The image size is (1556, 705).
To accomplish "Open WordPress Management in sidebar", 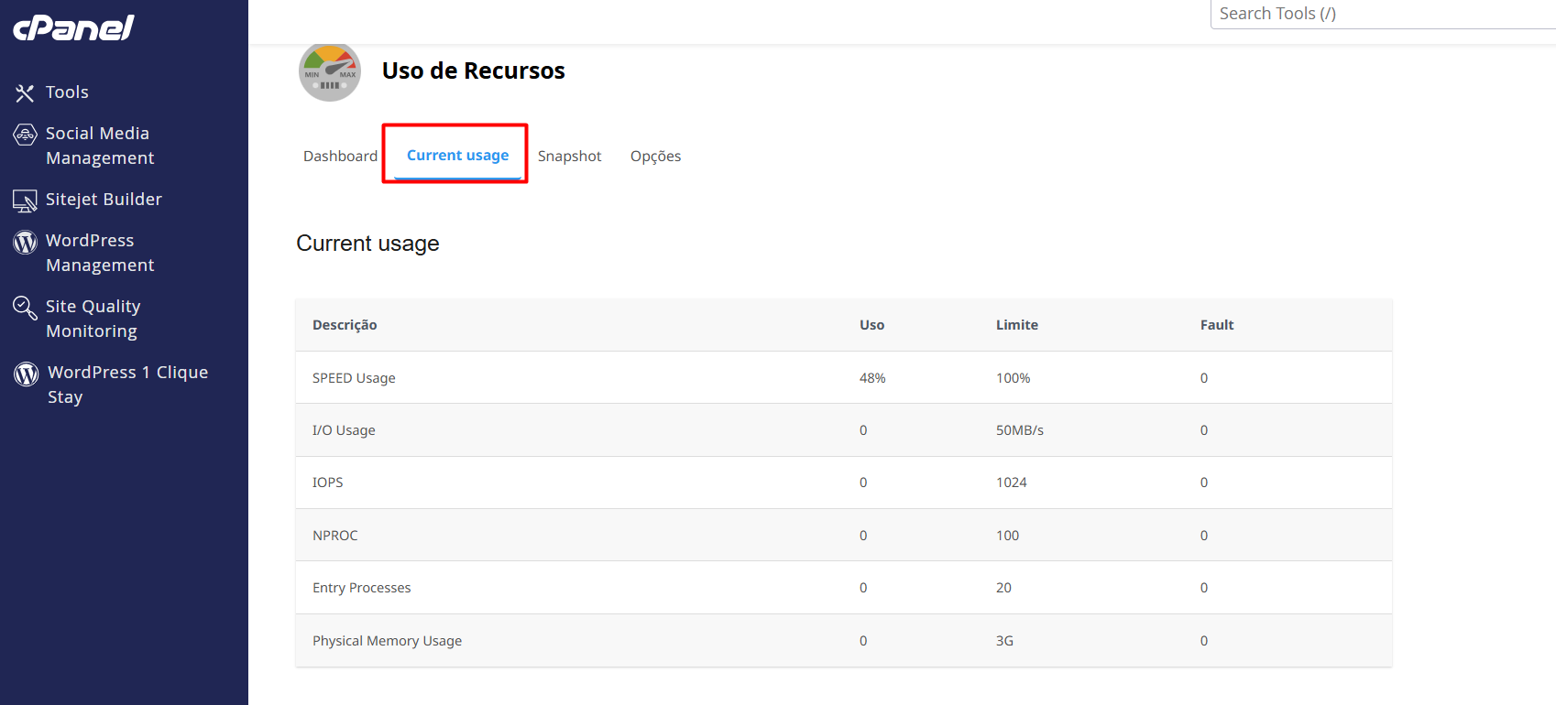I will pyautogui.click(x=100, y=253).
